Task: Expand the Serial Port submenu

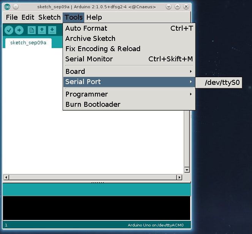Action: (x=129, y=82)
